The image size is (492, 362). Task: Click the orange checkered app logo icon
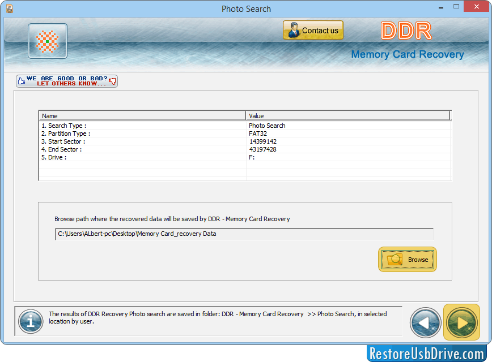pos(48,41)
